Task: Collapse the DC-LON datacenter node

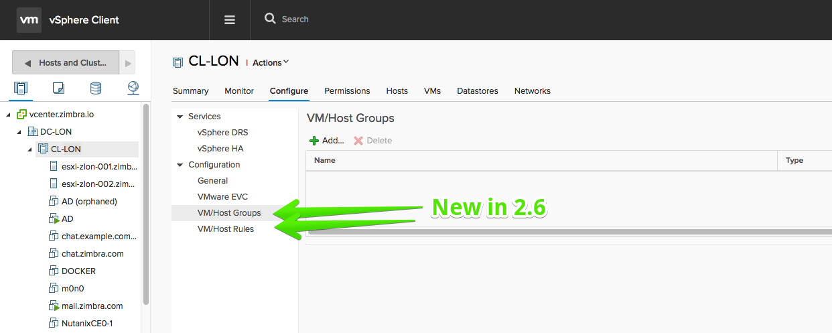Action: click(x=20, y=132)
